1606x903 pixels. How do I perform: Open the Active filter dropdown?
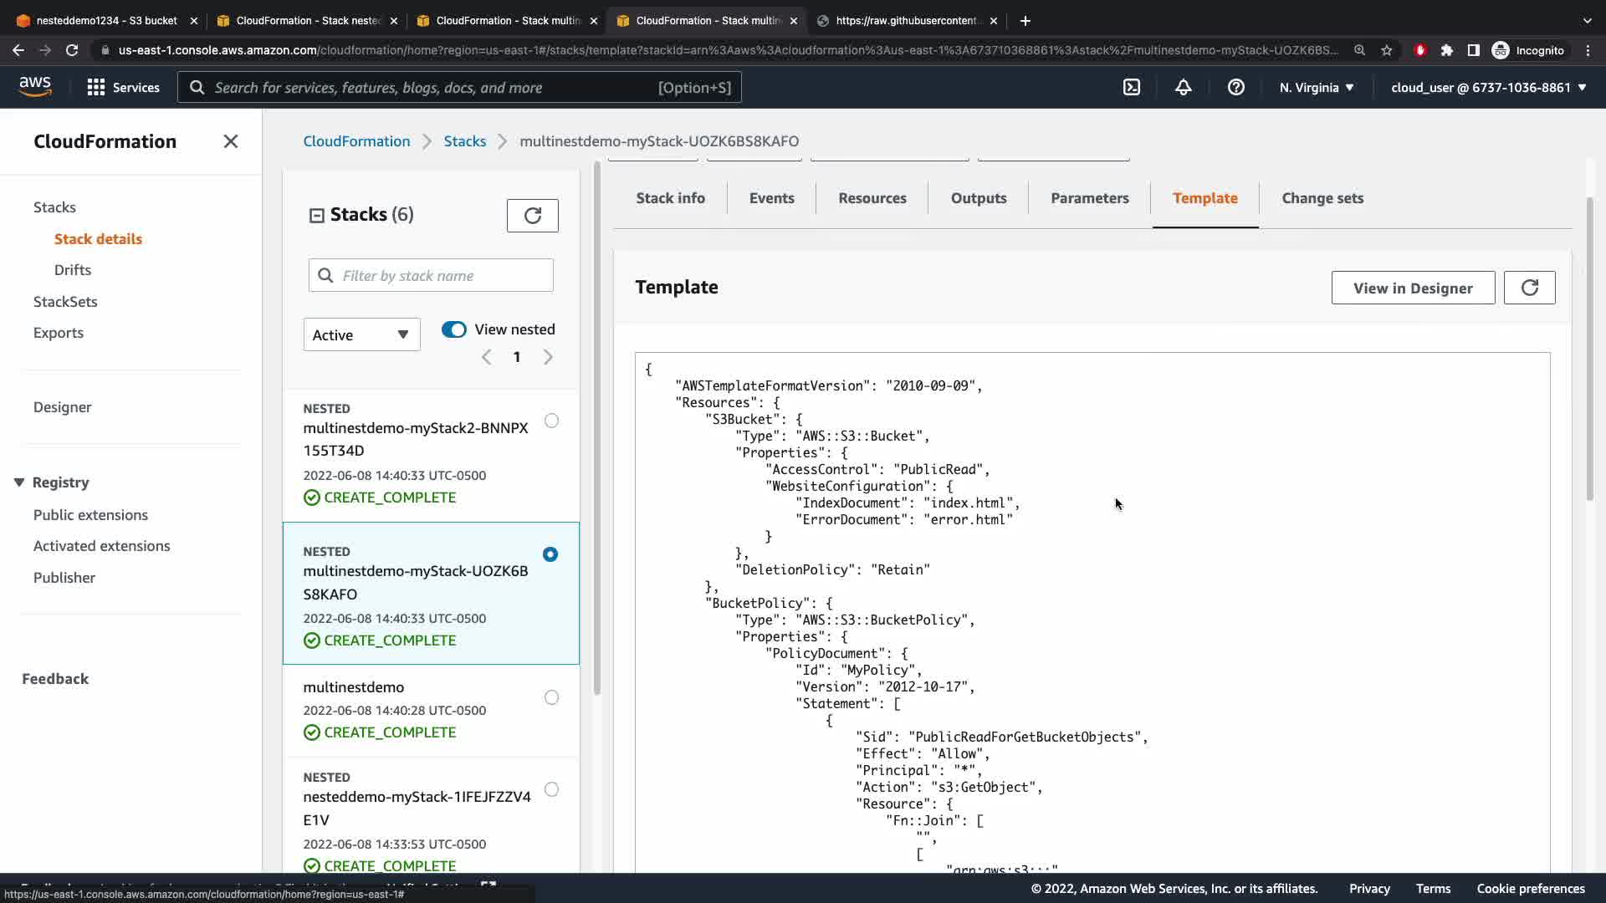coord(361,334)
